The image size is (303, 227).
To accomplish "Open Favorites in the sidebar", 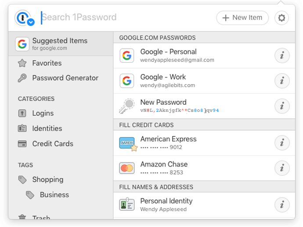I will (x=47, y=63).
